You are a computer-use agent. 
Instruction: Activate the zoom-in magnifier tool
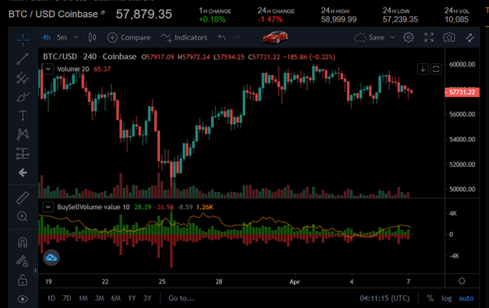coord(22,216)
